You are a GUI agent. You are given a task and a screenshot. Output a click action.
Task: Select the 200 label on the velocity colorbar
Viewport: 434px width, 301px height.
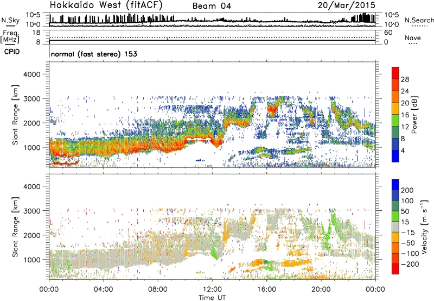(407, 190)
